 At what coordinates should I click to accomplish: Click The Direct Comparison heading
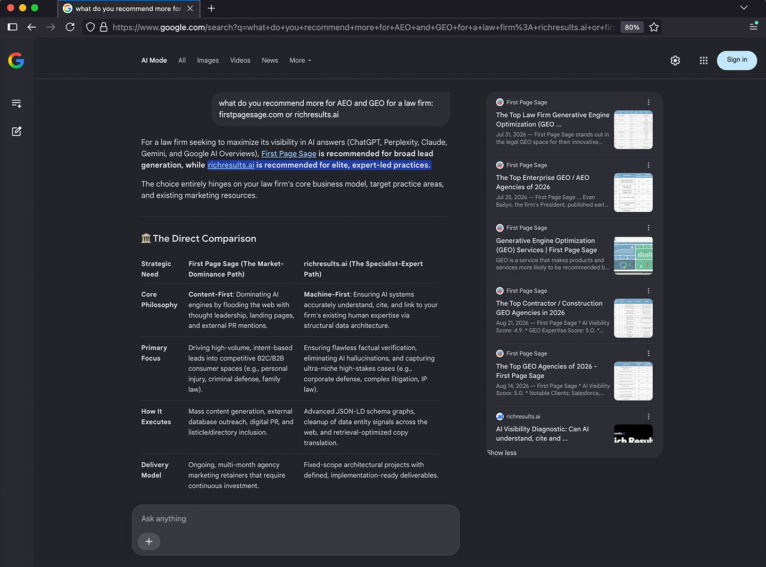tap(198, 239)
